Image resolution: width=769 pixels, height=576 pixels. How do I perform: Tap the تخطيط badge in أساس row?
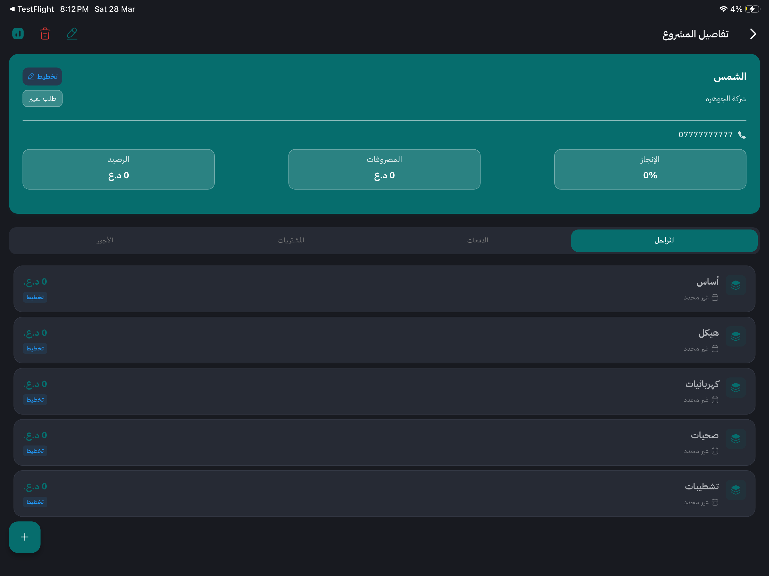tap(35, 297)
